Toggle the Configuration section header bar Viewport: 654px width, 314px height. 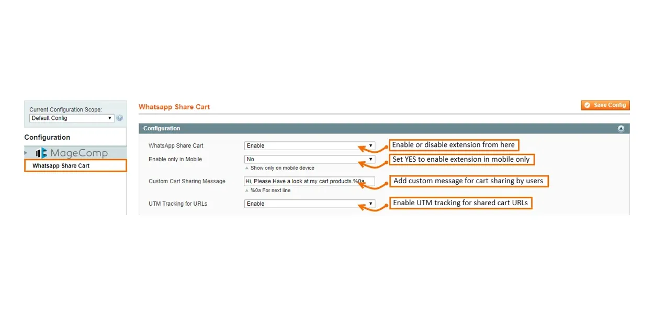tap(366, 129)
